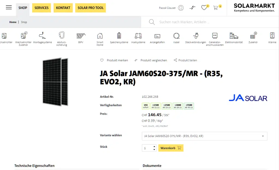Expand the Variante wählen dropdown

tap(204, 136)
